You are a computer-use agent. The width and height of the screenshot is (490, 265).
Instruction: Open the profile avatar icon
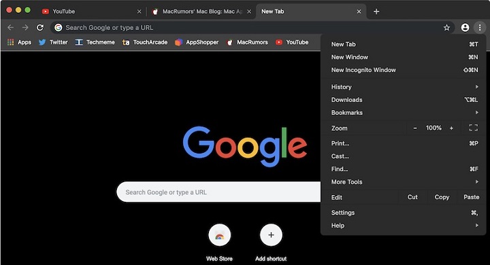(x=465, y=27)
